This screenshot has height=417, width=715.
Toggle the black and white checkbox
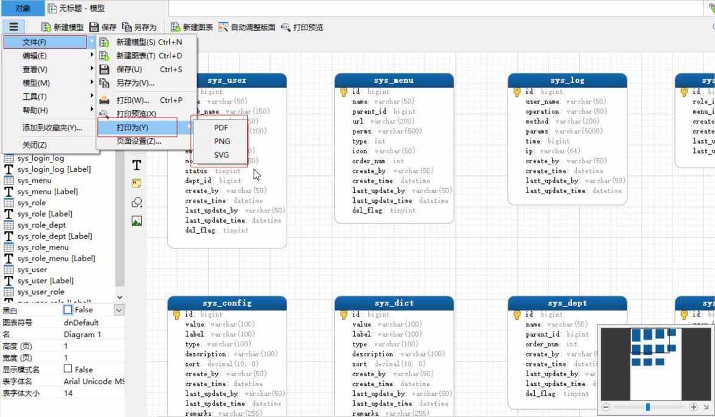tap(68, 310)
